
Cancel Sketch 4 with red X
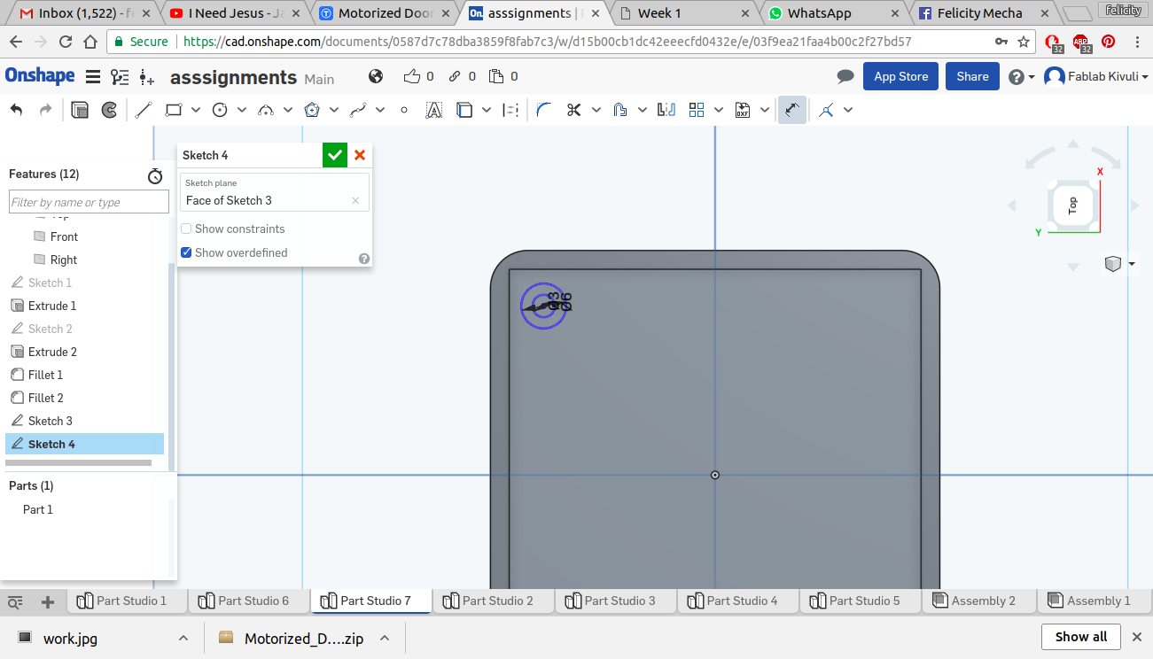click(x=360, y=155)
